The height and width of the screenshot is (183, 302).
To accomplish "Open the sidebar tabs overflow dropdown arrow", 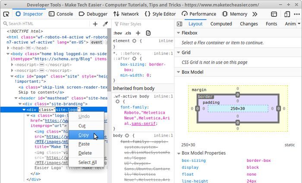I will [299, 24].
